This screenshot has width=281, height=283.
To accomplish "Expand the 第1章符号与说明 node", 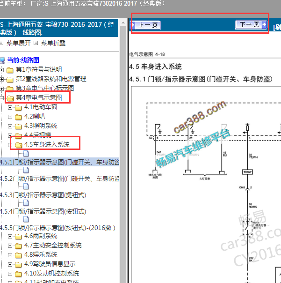I will point(1,70).
